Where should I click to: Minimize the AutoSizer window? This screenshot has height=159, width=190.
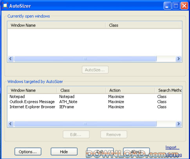point(167,6)
